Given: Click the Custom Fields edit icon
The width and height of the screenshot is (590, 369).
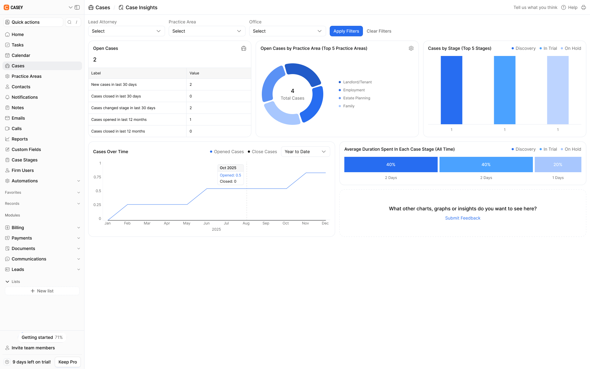Looking at the screenshot, I should [x=7, y=149].
